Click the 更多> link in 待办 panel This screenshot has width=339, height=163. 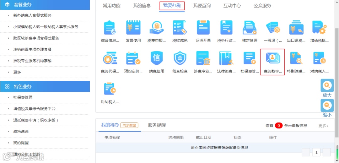324,126
